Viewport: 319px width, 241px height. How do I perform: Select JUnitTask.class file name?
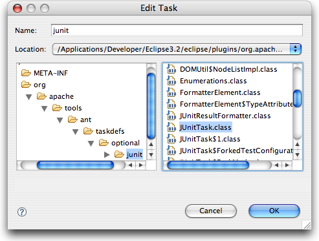[x=206, y=127]
